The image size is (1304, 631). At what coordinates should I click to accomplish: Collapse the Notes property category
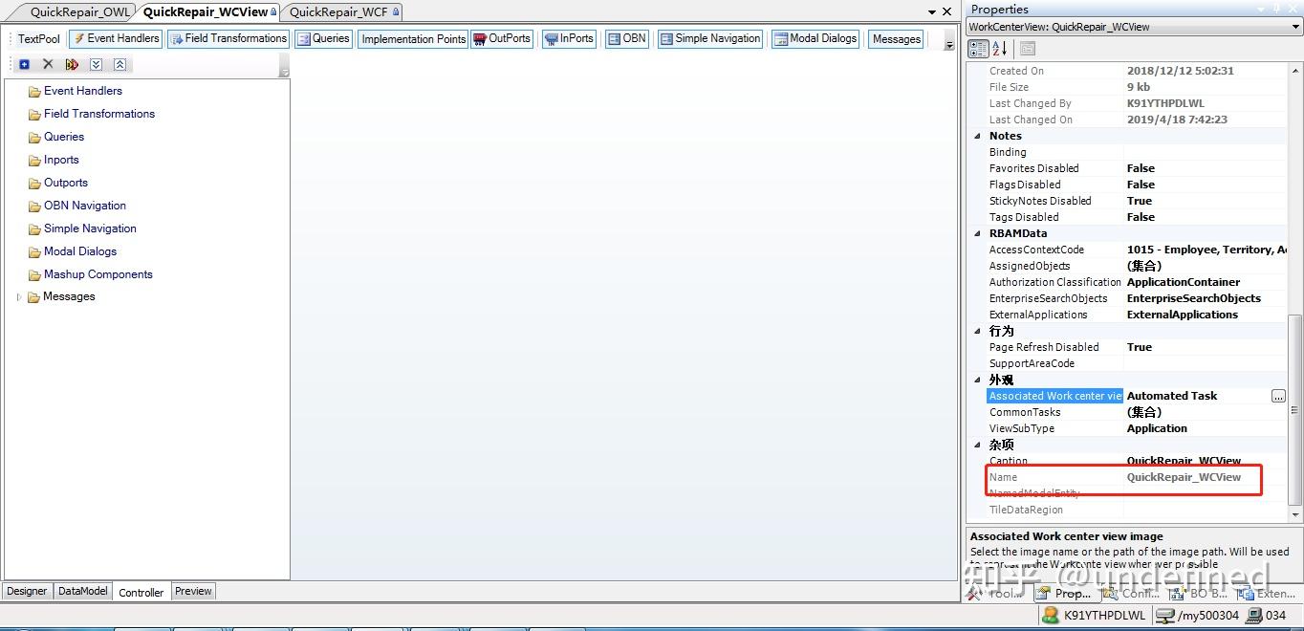(x=977, y=136)
